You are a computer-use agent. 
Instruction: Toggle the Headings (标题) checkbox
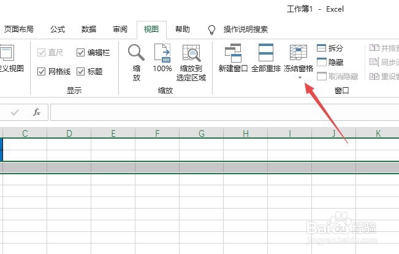click(x=80, y=72)
